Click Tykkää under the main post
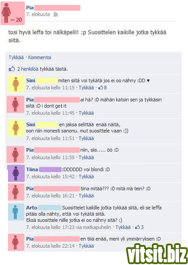 click(x=16, y=57)
